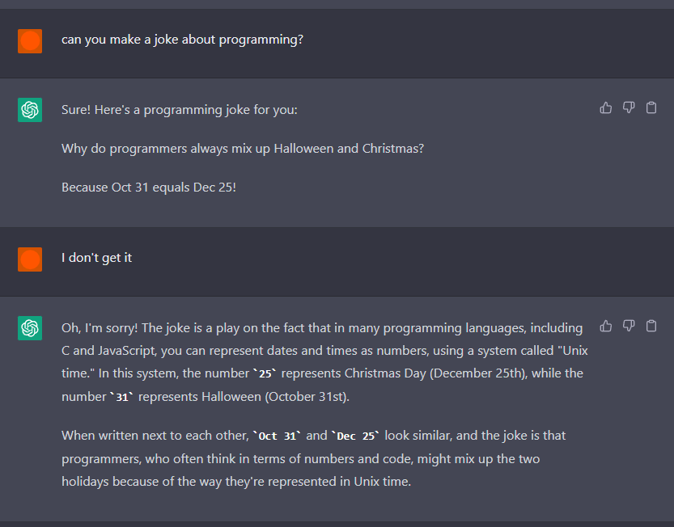
Task: Click the inline code snippet "Dec 25"
Action: pyautogui.click(x=356, y=436)
